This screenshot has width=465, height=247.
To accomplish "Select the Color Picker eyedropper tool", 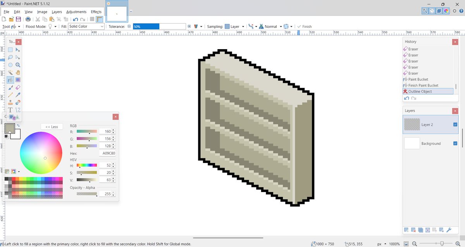I will 18,95.
